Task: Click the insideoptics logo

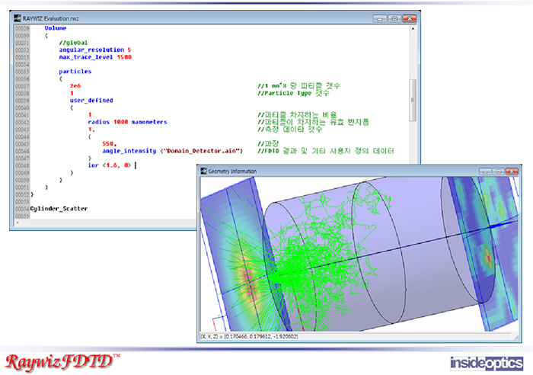Action: coord(485,361)
